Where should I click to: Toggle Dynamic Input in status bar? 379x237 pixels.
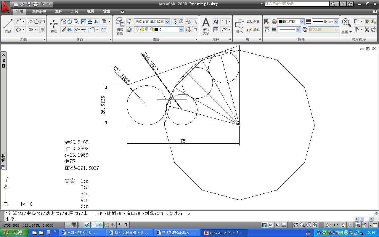tap(113, 225)
